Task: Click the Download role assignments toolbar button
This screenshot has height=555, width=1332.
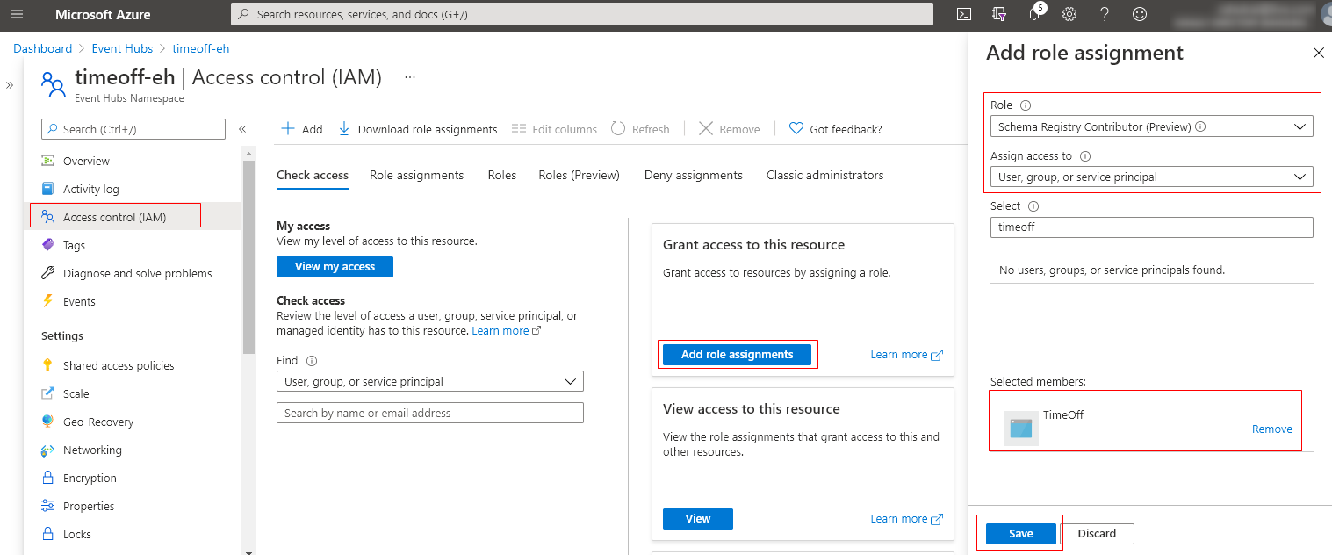Action: (x=418, y=129)
